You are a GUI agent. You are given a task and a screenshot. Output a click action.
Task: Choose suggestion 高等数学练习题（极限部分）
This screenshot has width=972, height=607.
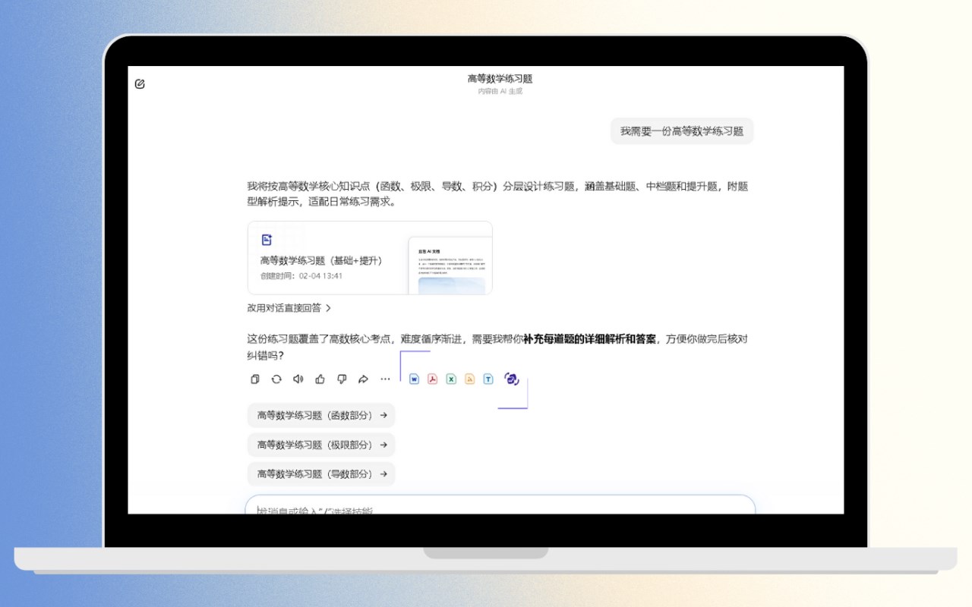coord(321,445)
